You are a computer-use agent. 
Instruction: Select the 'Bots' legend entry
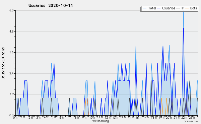pyautogui.click(x=191, y=8)
